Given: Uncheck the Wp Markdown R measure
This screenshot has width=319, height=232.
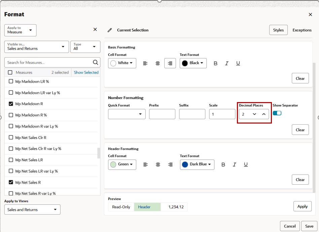Looking at the screenshot, I should coord(11,104).
